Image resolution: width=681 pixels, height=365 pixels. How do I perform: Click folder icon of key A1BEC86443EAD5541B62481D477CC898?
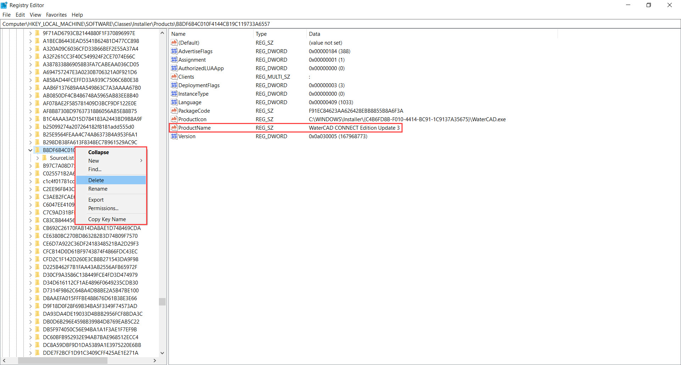[37, 41]
